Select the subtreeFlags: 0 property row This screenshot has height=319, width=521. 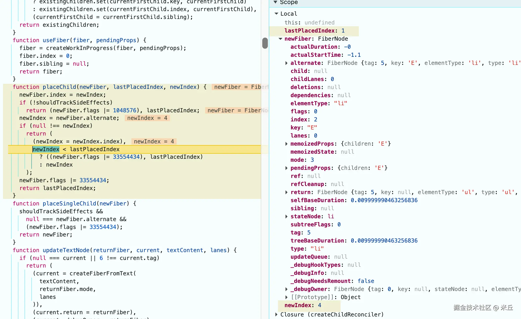click(316, 225)
